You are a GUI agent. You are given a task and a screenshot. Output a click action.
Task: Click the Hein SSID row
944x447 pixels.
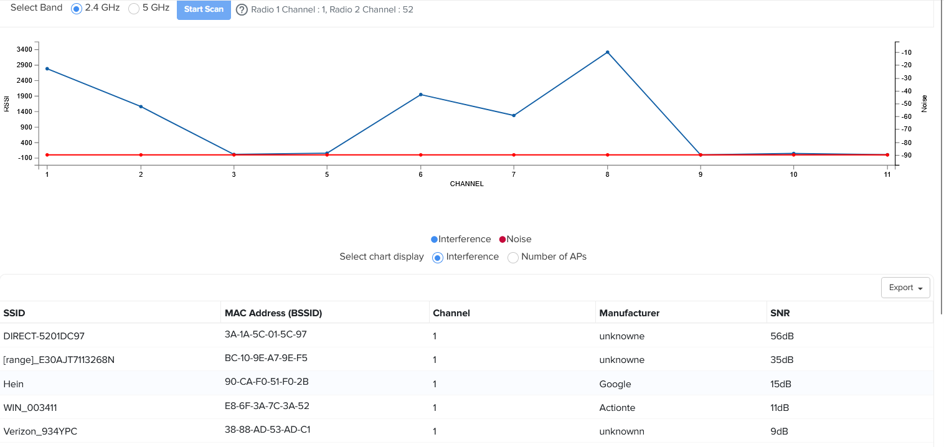[x=14, y=384]
